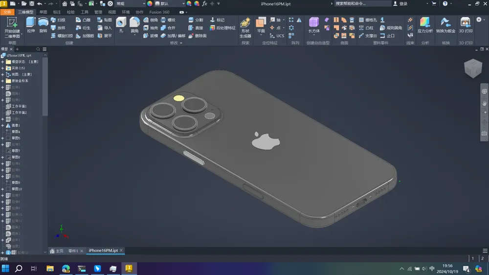Select the Thread (螺纹) tool
Viewport: 489px width, 275px height.
(x=168, y=20)
